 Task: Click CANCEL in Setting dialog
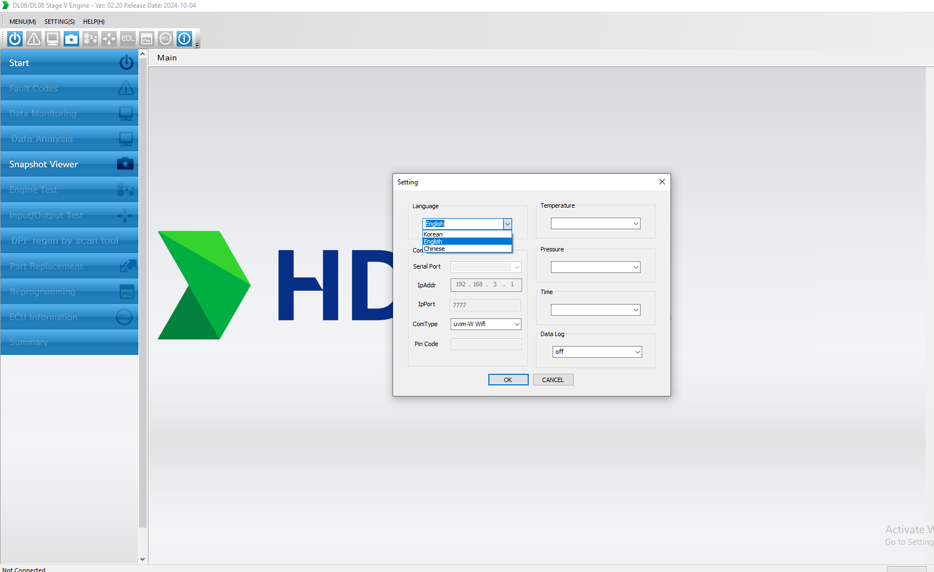click(553, 380)
